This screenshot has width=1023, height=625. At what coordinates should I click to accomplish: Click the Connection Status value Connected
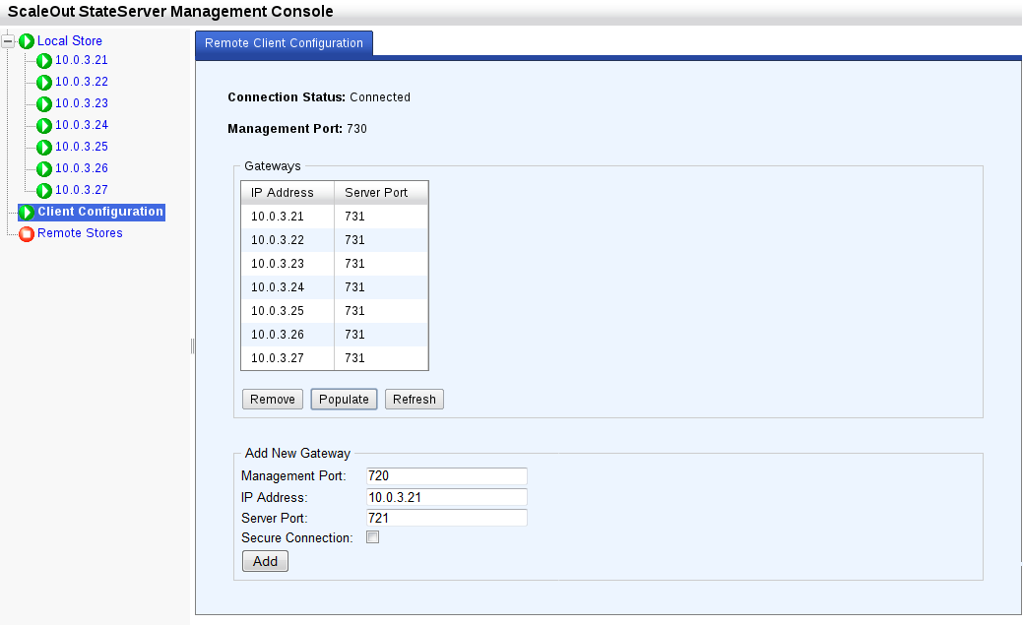[380, 97]
